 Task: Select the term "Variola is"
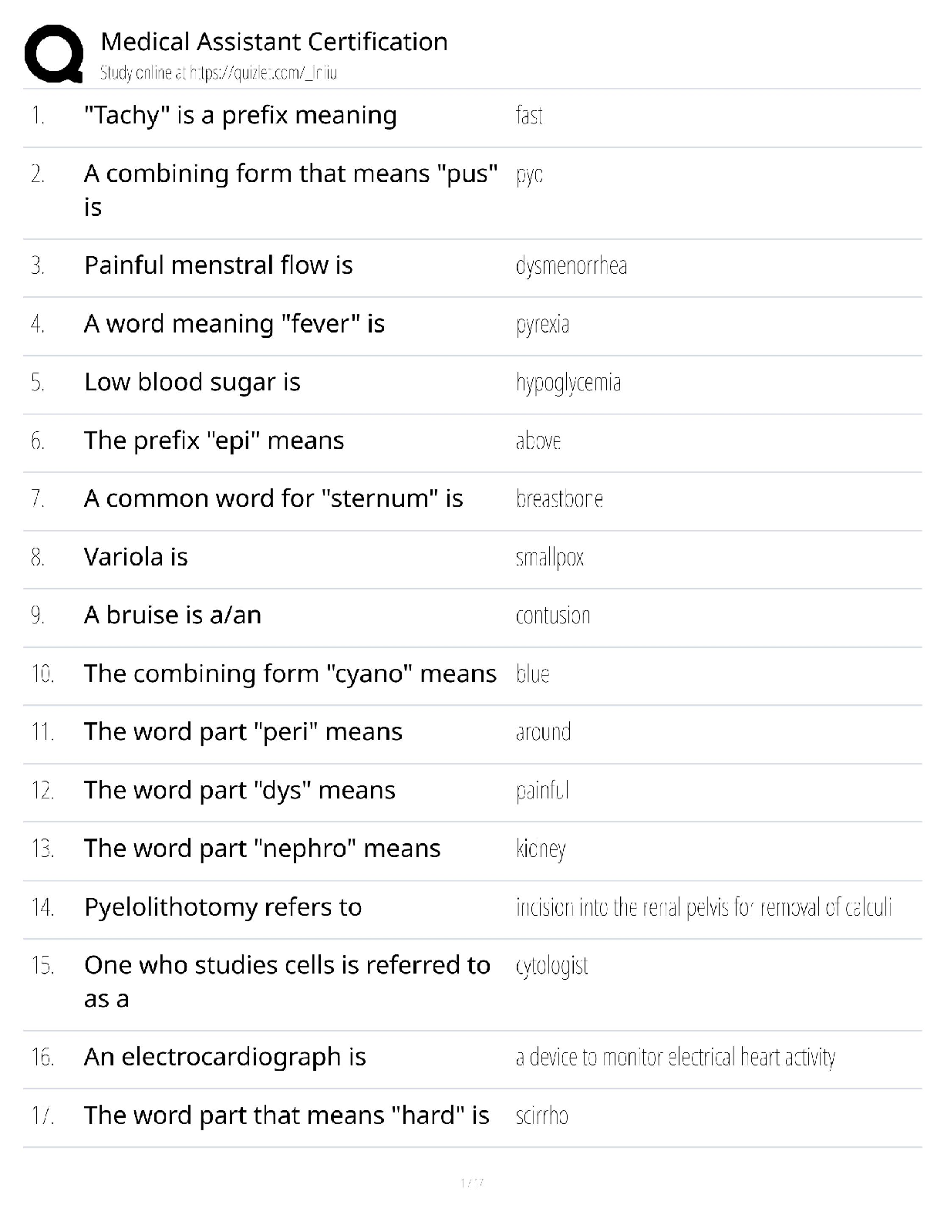pos(136,557)
